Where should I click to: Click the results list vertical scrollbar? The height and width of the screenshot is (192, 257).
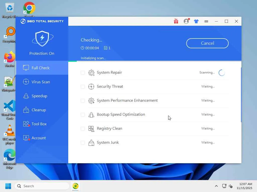tap(241, 95)
